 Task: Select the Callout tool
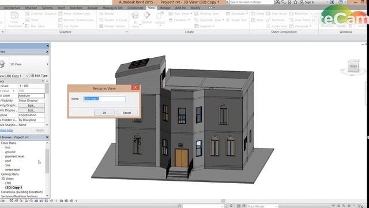coord(160,18)
